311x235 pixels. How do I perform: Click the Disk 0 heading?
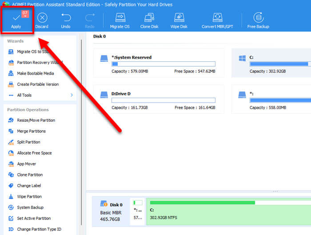tap(100, 36)
